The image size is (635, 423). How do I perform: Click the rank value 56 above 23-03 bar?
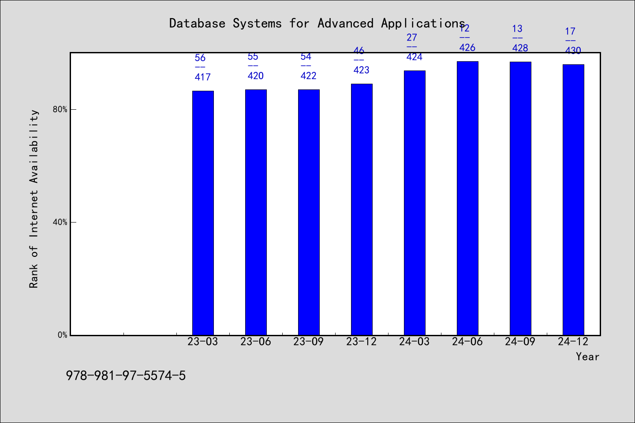[x=200, y=58]
